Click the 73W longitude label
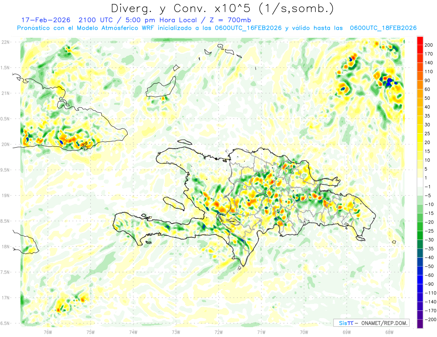Screen dimensions: 437x337 pyautogui.click(x=176, y=332)
